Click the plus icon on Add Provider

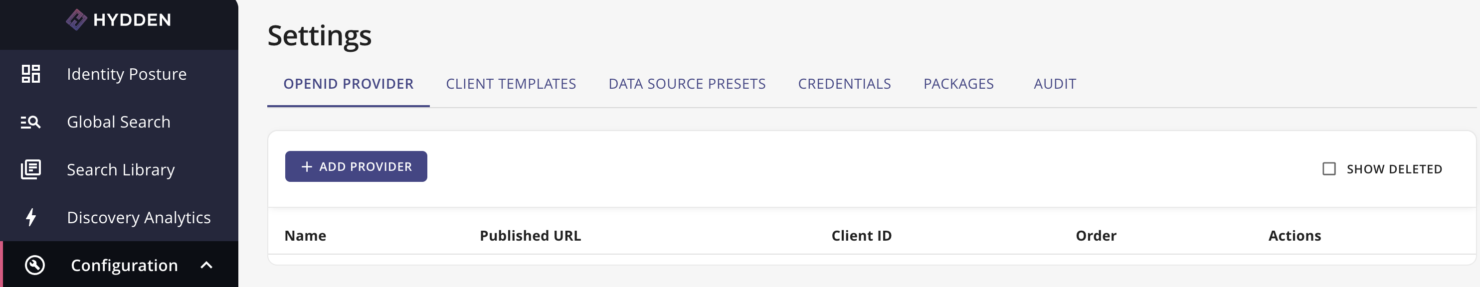(306, 166)
